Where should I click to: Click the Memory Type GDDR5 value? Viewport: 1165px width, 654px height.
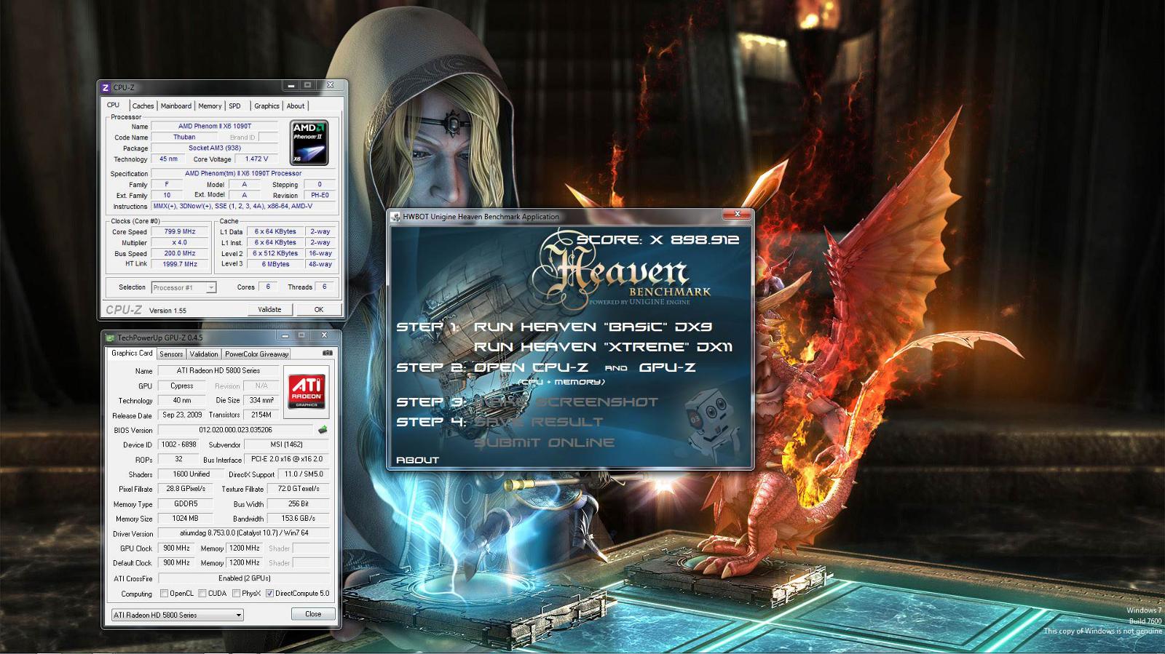click(186, 503)
